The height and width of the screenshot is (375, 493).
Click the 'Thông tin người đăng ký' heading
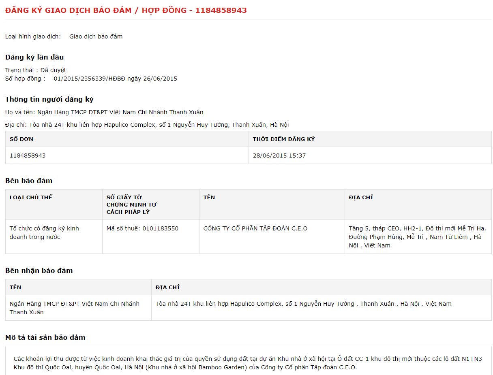(x=49, y=99)
